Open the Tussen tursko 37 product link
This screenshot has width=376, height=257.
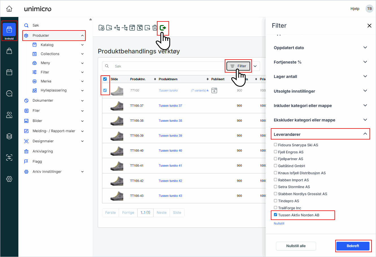point(170,106)
